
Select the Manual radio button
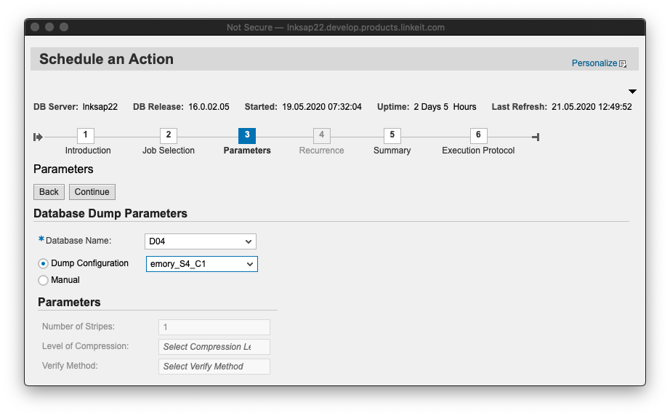tap(44, 280)
